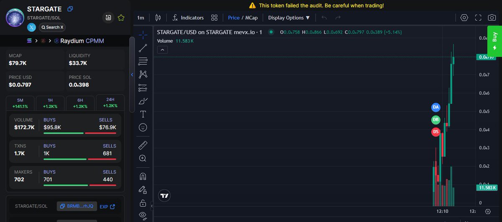The width and height of the screenshot is (502, 222).
Task: Change the candlestick chart style
Action: [x=158, y=18]
